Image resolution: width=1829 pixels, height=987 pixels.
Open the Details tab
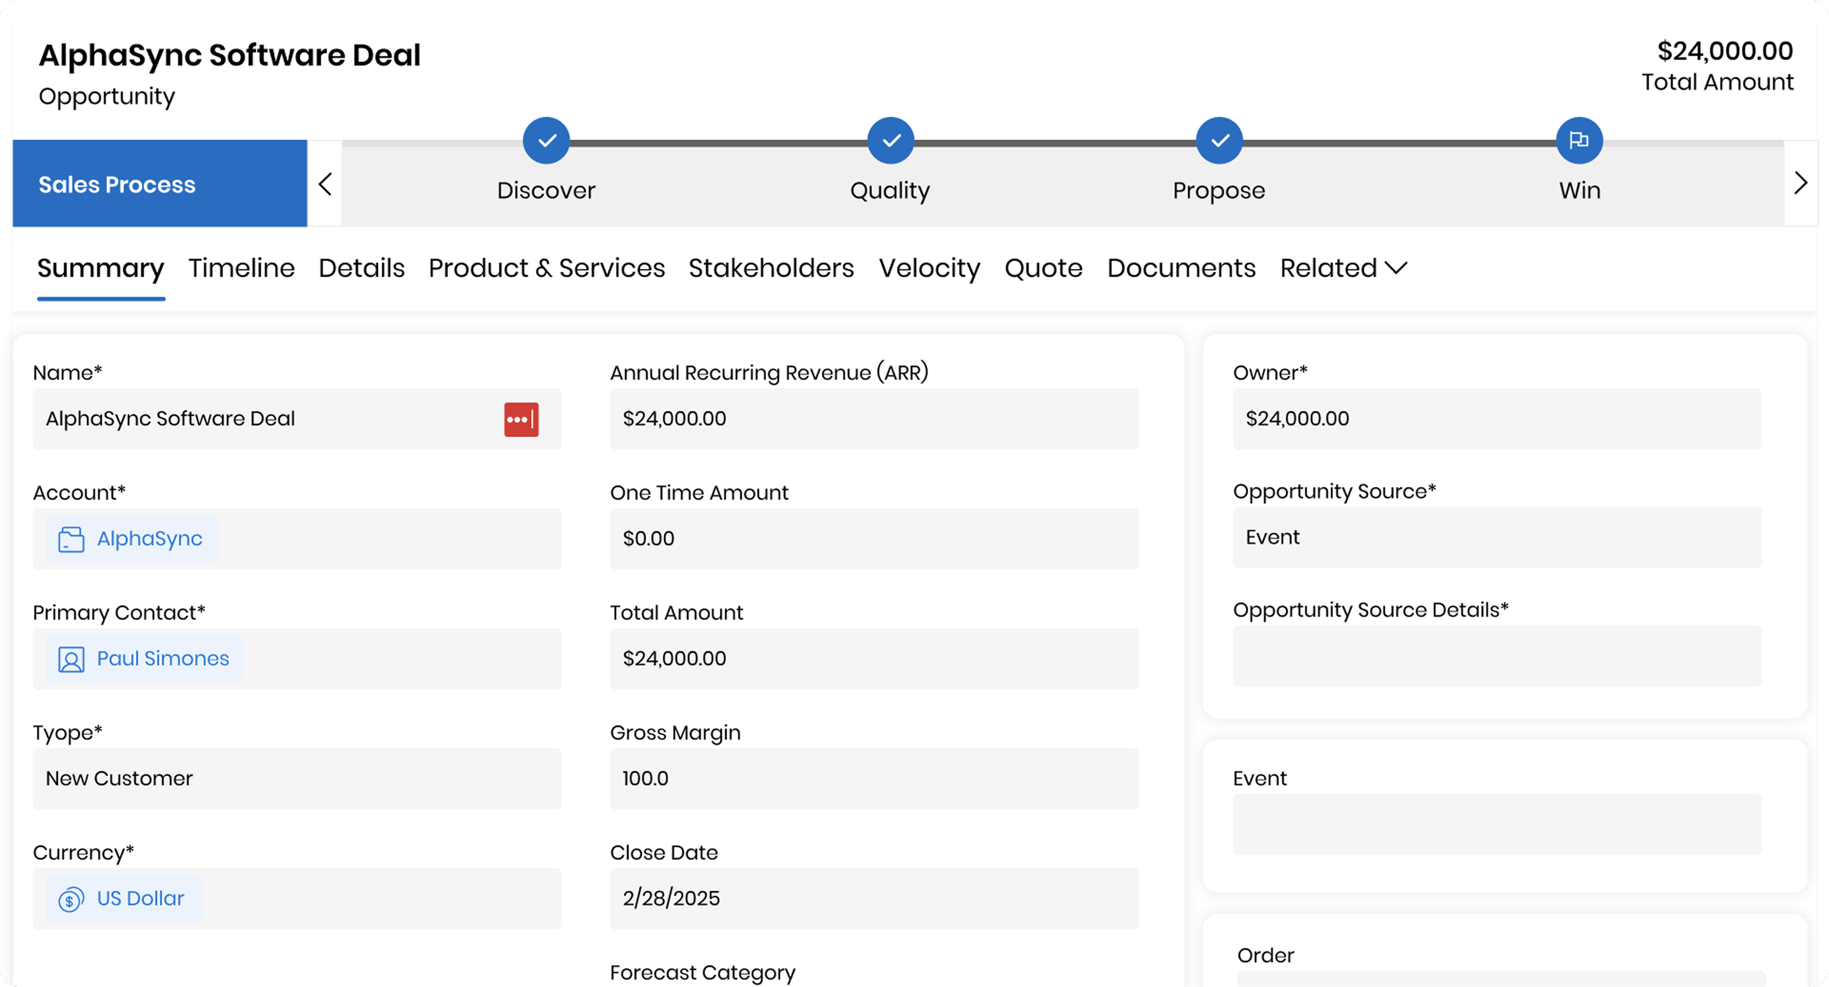361,268
